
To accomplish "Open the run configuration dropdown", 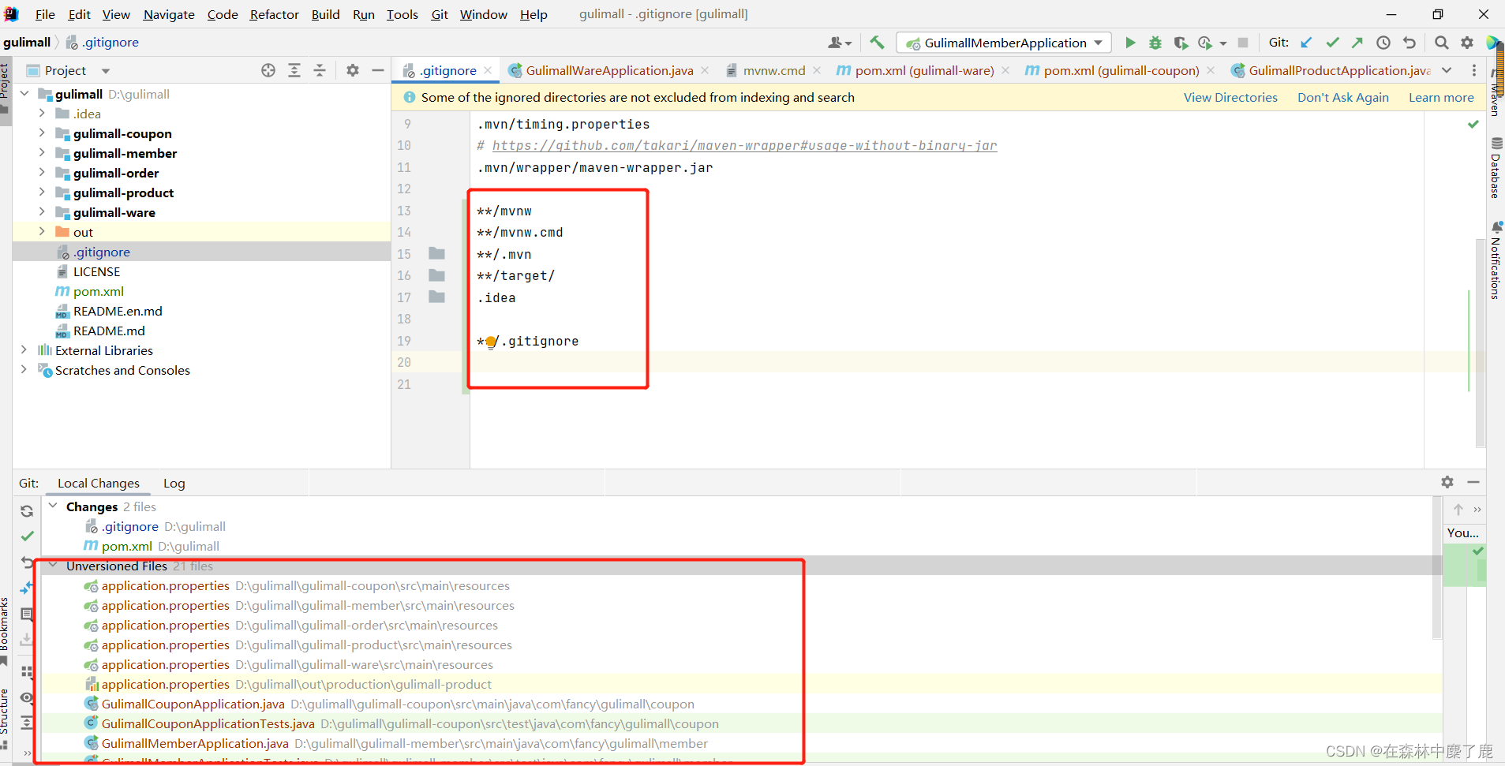I will click(x=1004, y=43).
